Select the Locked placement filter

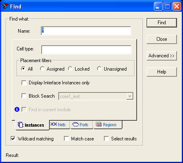click(70, 69)
